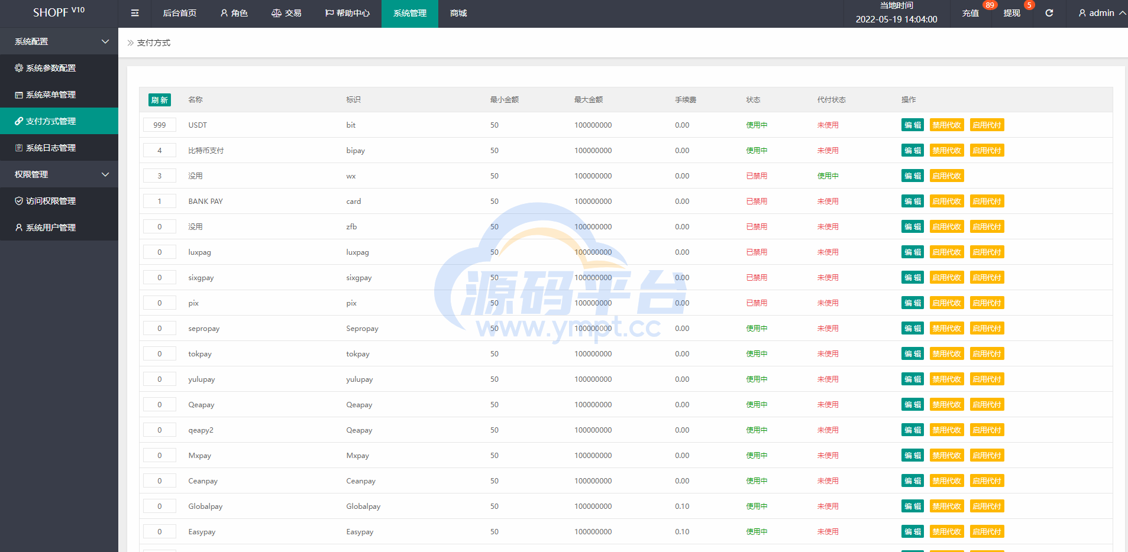The width and height of the screenshot is (1128, 552).
Task: Click 启用代付 for sixgpay row
Action: pyautogui.click(x=987, y=277)
